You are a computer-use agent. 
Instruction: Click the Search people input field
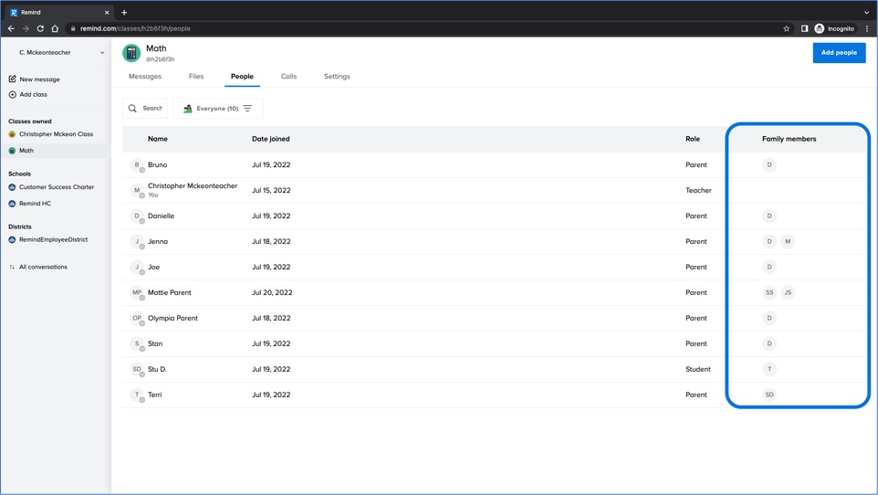152,109
